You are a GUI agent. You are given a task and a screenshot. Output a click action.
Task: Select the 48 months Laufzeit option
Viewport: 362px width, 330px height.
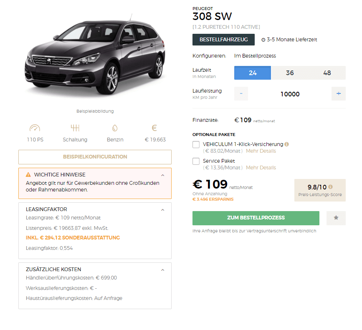(x=327, y=73)
